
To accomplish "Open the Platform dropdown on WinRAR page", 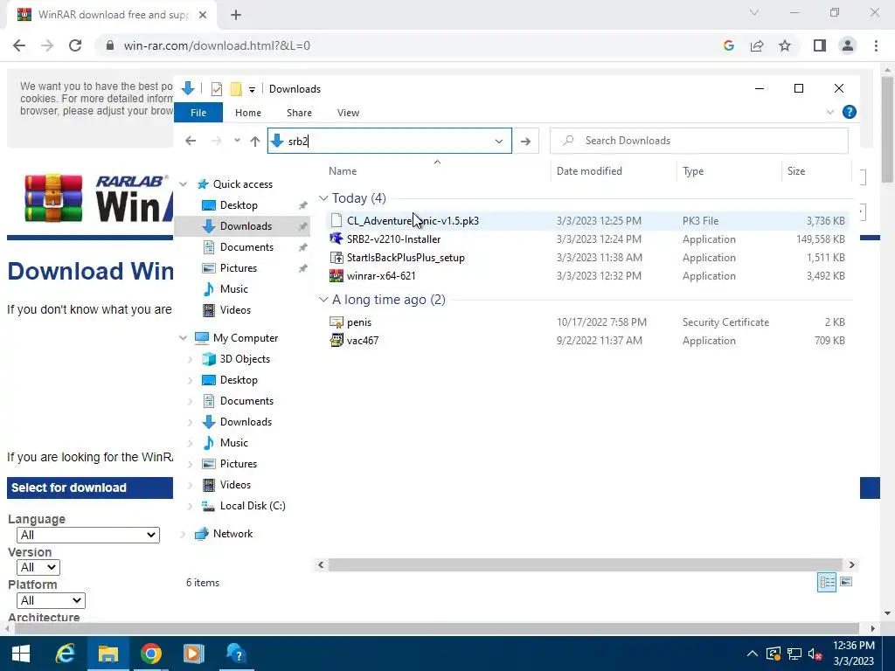I will pyautogui.click(x=51, y=601).
